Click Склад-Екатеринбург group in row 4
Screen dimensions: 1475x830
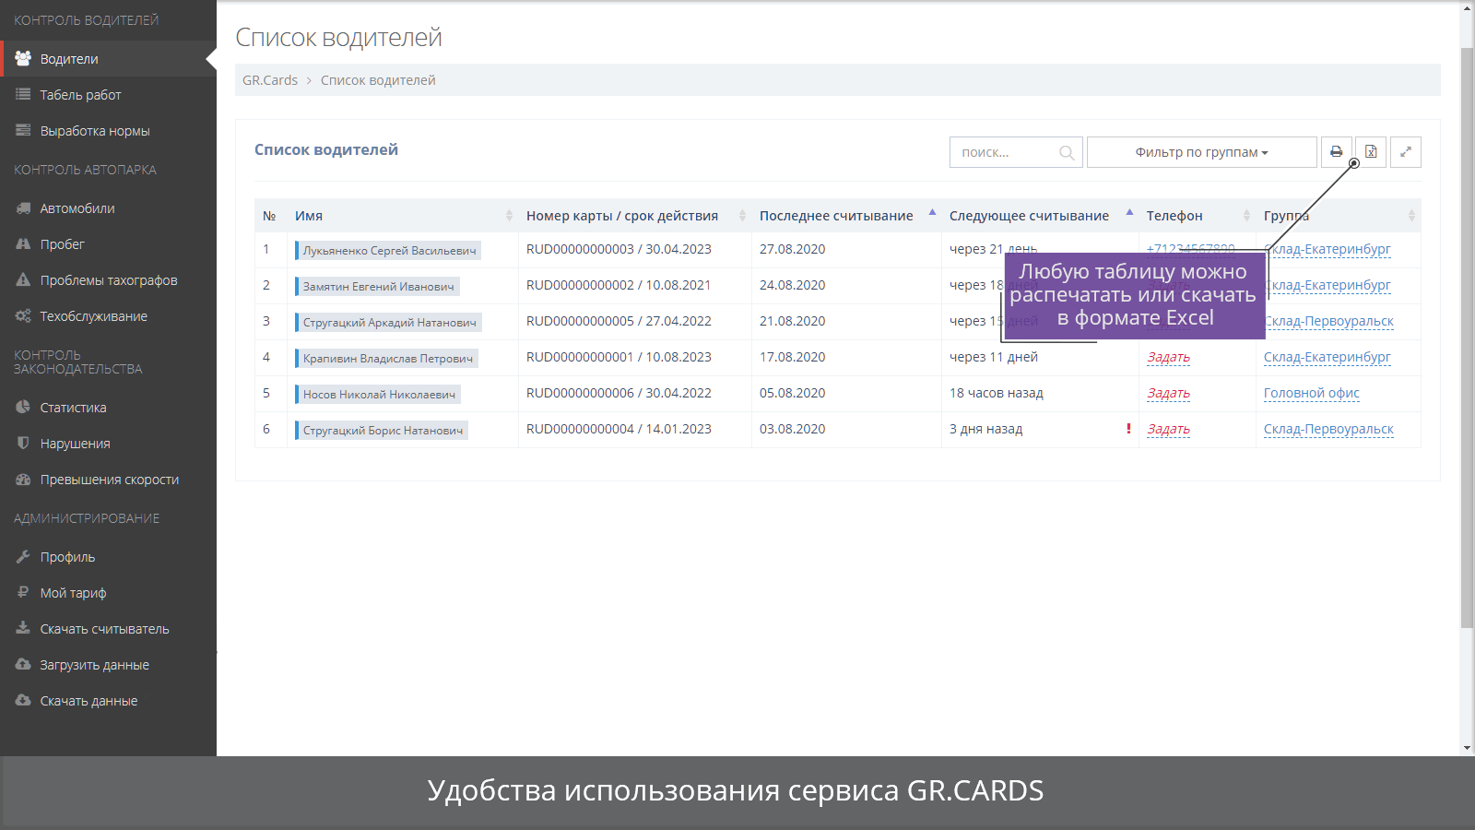coord(1327,357)
